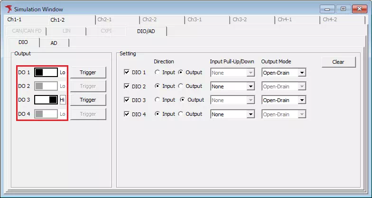Expand DIO 3 Output Mode dropdown

click(x=302, y=100)
